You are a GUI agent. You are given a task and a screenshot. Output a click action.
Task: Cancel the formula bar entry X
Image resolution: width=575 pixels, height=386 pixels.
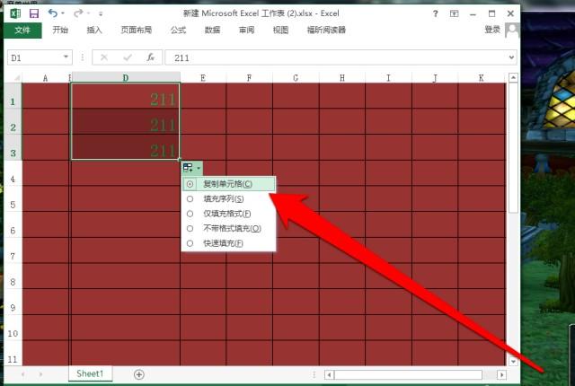(x=104, y=57)
